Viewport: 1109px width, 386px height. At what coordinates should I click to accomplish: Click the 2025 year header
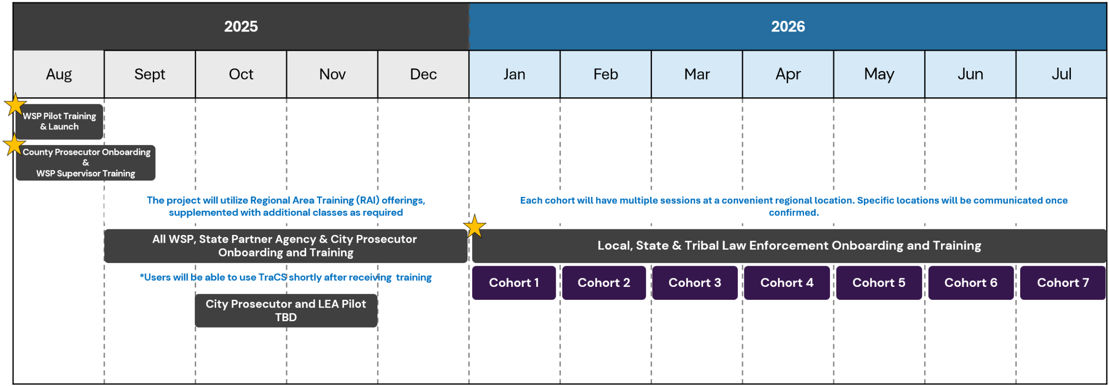click(x=241, y=27)
